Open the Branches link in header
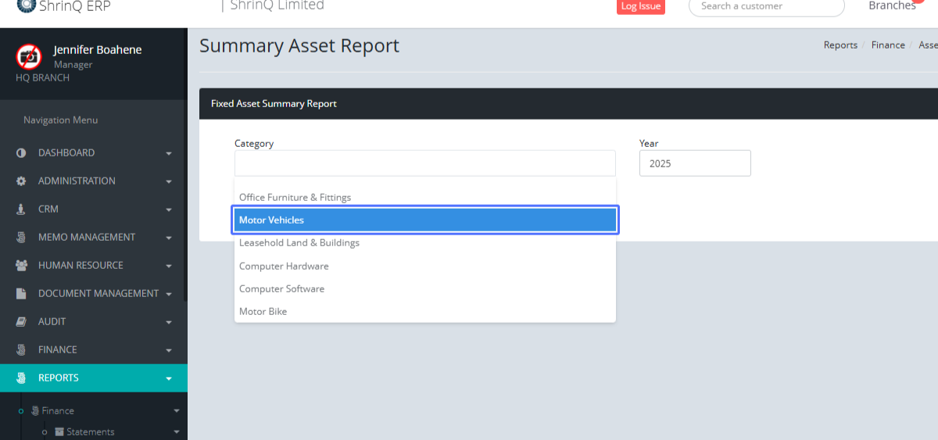 892,6
